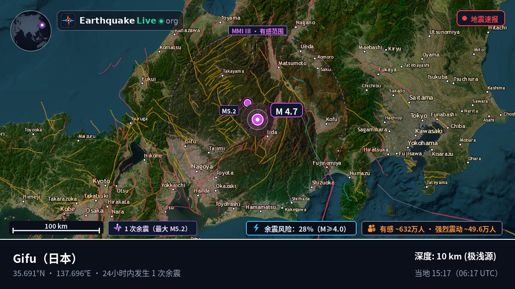This screenshot has height=289, width=515.
Task: Click the aftershock waveform icon
Action: [x=118, y=228]
